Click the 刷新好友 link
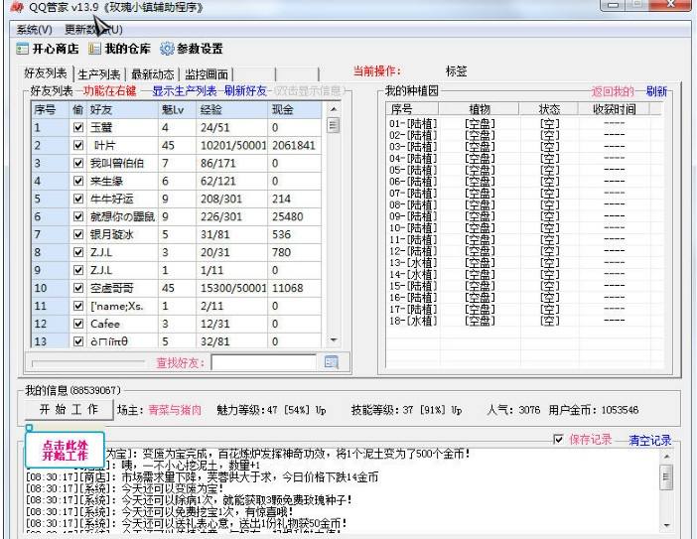697x539 pixels. pyautogui.click(x=244, y=91)
